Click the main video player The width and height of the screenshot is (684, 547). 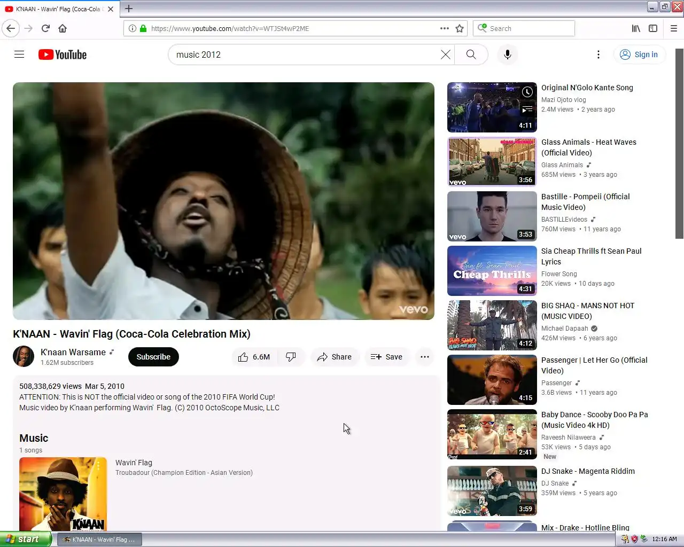[223, 201]
